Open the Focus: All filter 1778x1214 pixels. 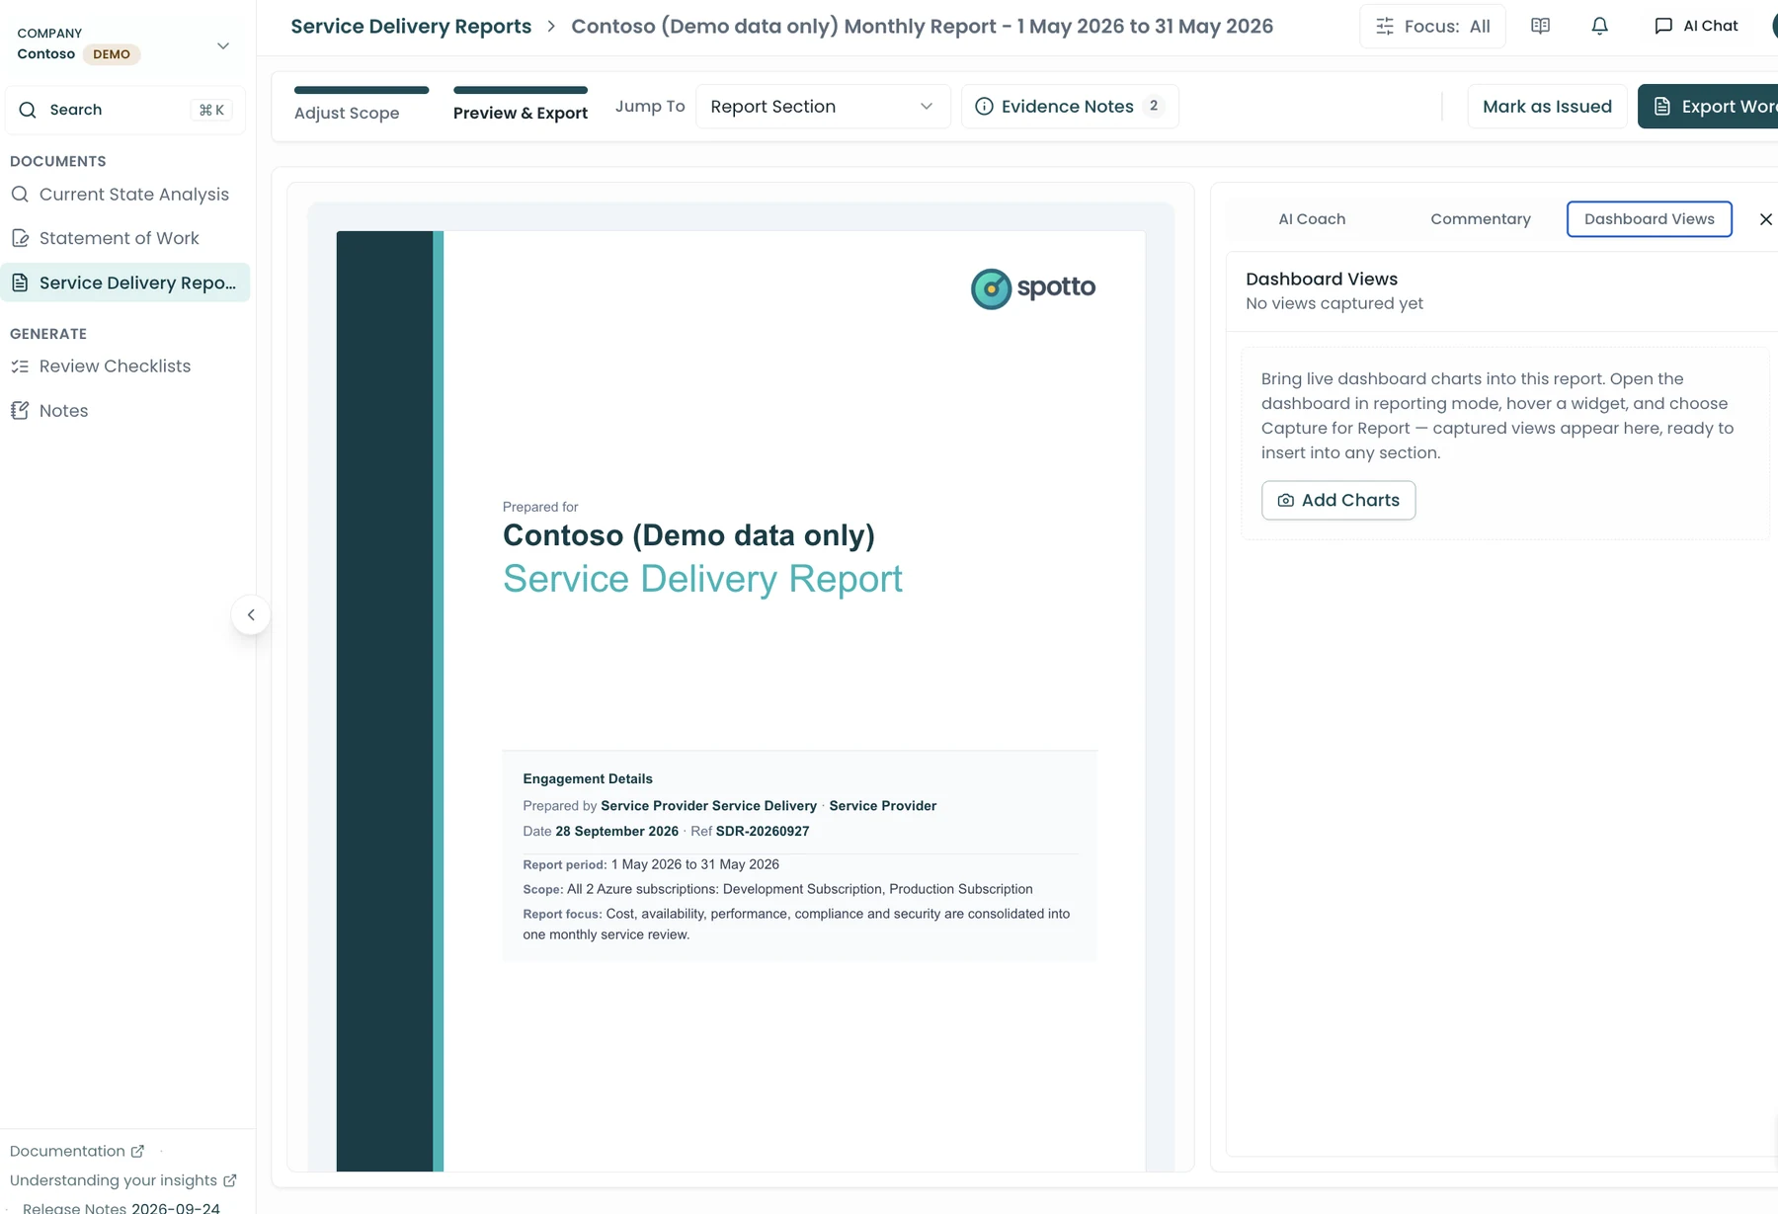[1432, 27]
